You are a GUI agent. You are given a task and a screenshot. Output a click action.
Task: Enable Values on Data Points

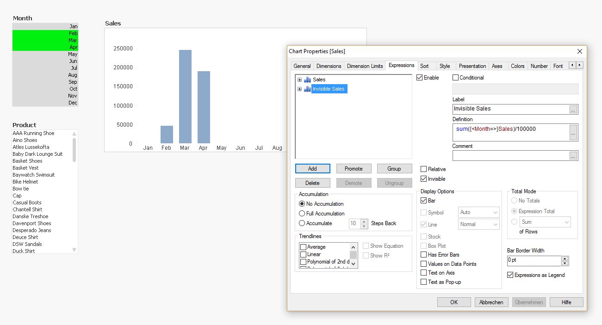pyautogui.click(x=424, y=264)
